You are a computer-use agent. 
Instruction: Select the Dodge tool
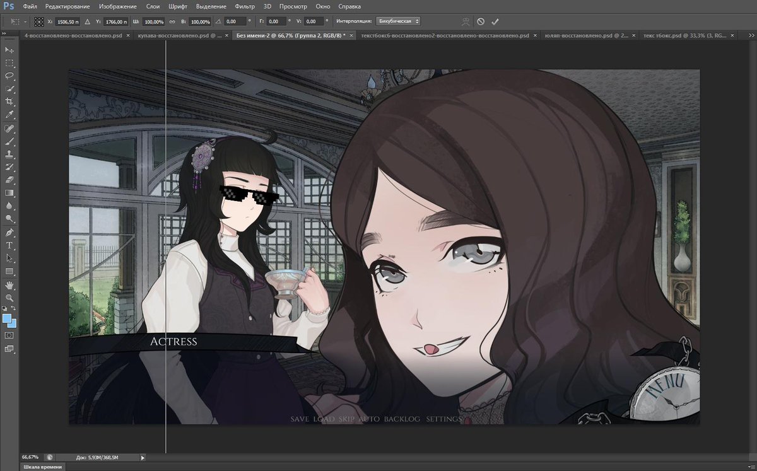point(9,218)
